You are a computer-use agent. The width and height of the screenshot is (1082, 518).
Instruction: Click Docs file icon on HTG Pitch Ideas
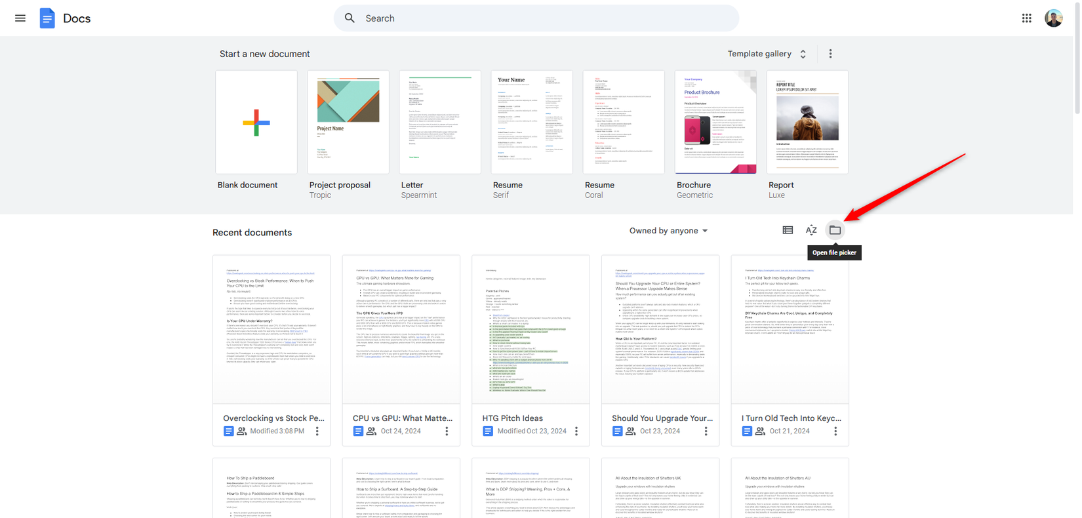click(488, 431)
